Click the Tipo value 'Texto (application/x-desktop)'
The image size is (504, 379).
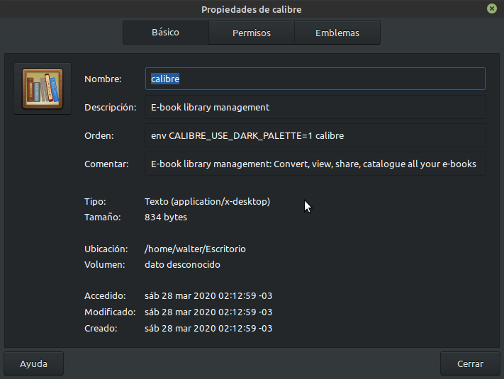pos(207,202)
